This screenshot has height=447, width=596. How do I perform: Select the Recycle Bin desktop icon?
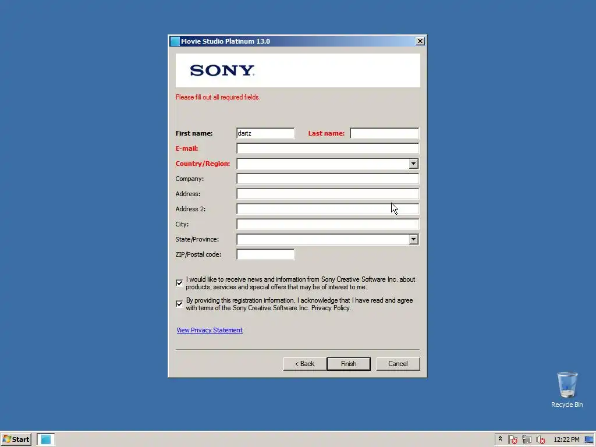coord(567,390)
